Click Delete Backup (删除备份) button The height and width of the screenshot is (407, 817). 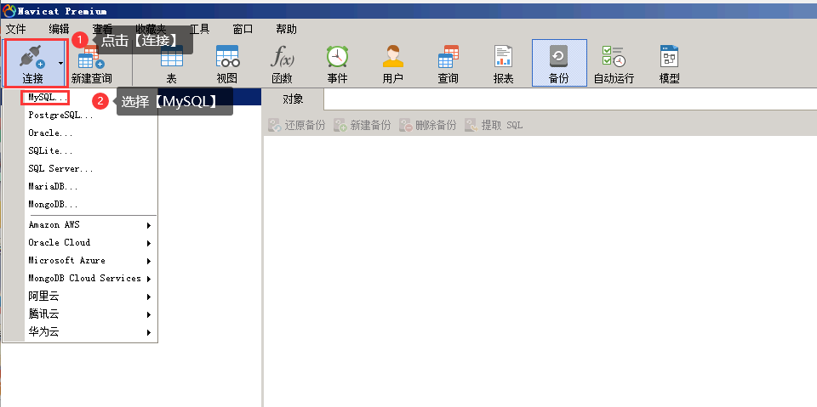tap(428, 125)
